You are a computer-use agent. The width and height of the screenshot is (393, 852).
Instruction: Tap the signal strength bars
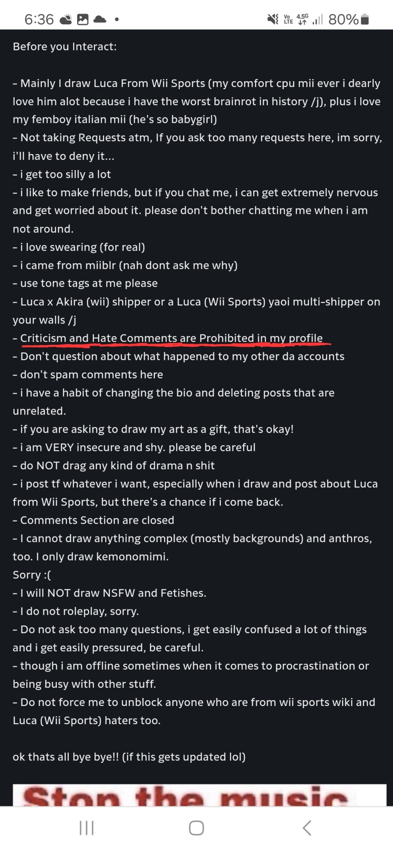pos(318,20)
